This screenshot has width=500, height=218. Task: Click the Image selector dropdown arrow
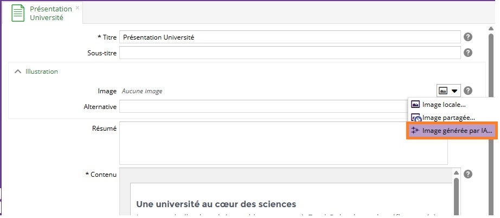[x=454, y=91]
